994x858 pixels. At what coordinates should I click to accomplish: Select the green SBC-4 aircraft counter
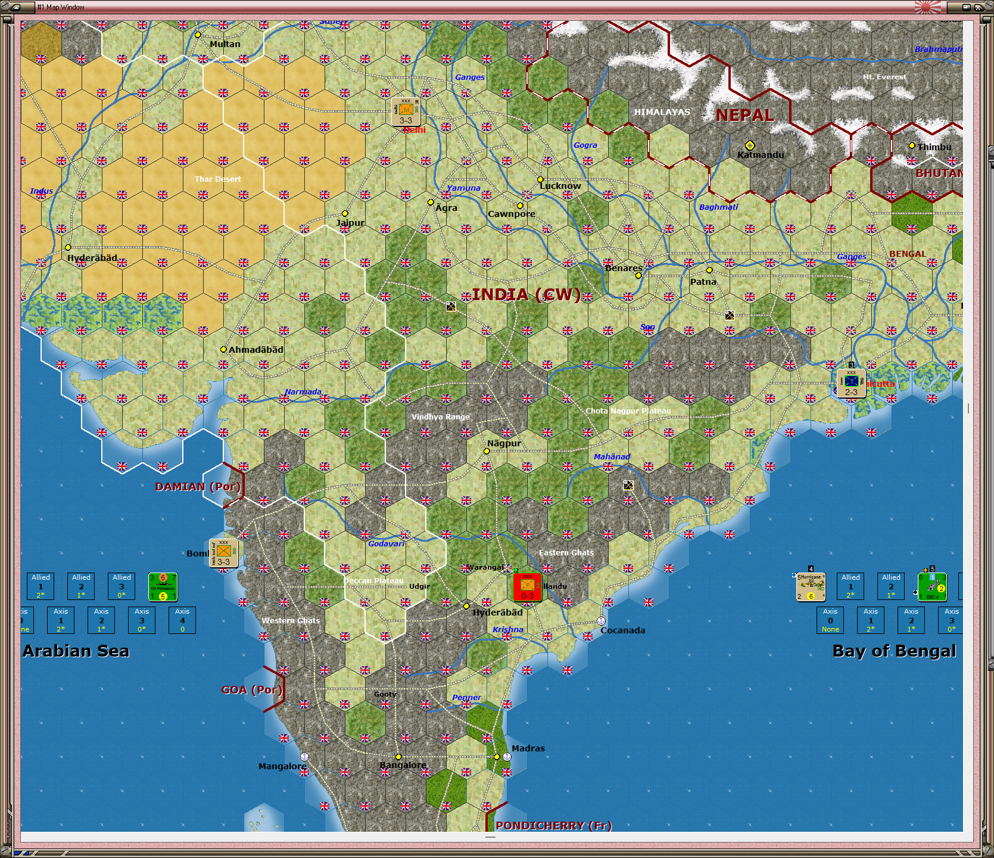932,586
